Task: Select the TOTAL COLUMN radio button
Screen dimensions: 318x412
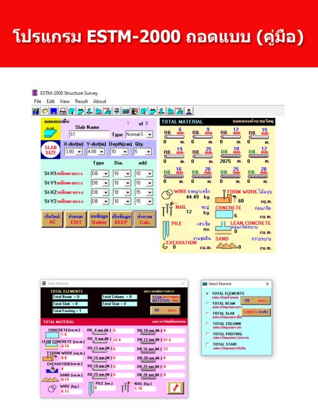Action: tap(207, 324)
